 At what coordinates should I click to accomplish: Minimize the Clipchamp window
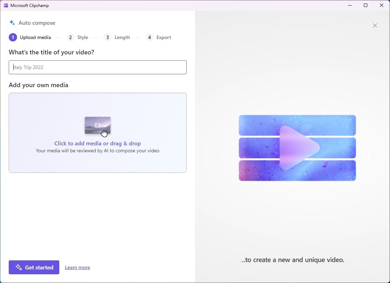pyautogui.click(x=350, y=5)
